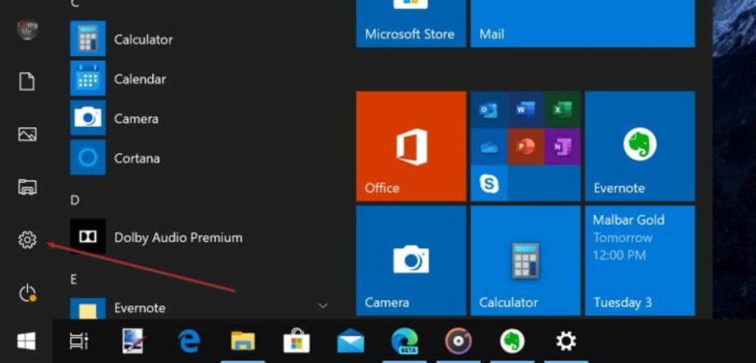Open File Explorer icon in Start sidebar
The image size is (756, 363).
point(27,187)
